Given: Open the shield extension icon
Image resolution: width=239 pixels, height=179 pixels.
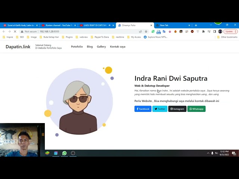Looking at the screenshot, I should click(198, 31).
